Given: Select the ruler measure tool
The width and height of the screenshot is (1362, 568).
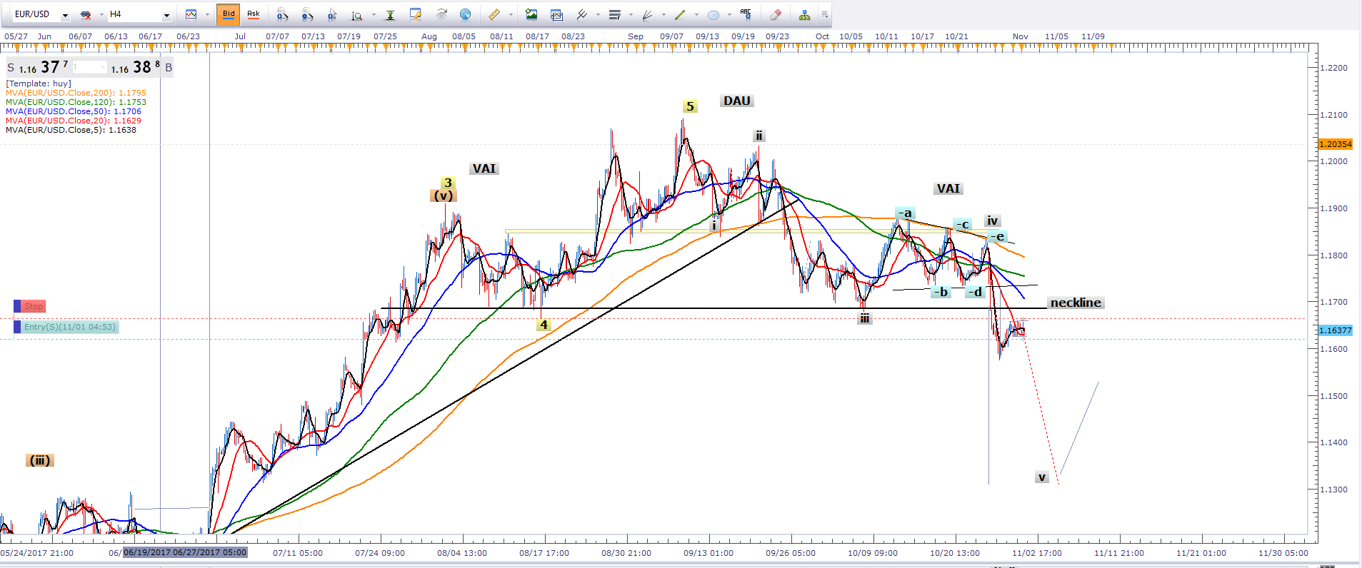Looking at the screenshot, I should coord(494,14).
